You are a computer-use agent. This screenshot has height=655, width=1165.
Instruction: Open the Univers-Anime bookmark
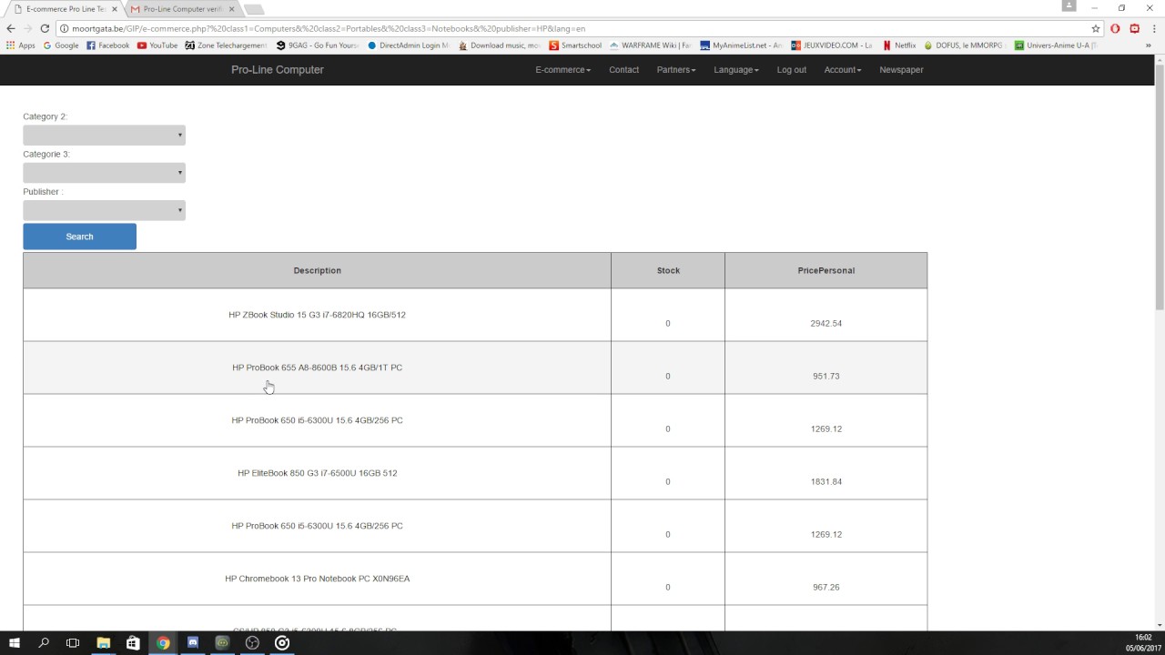click(x=1056, y=45)
